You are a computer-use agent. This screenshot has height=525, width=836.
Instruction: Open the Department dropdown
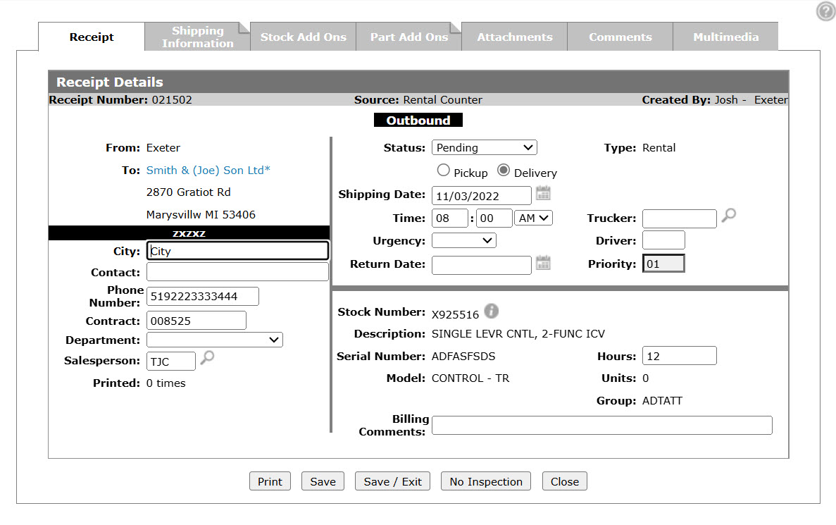tap(214, 340)
